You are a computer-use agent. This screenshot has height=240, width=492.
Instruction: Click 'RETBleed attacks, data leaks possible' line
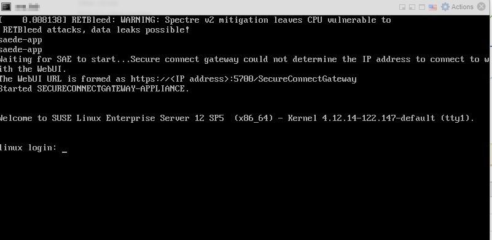(96, 30)
